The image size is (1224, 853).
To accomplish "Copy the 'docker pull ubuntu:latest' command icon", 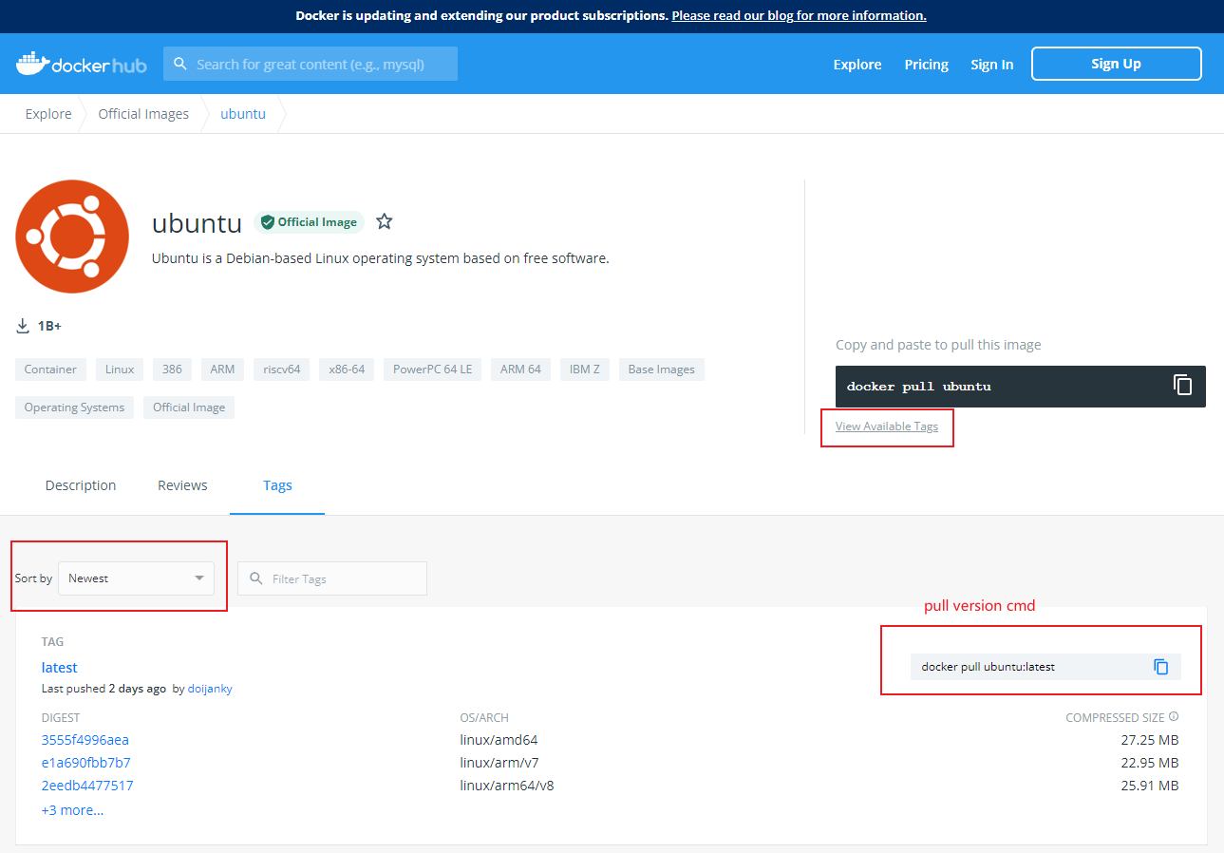I will [x=1160, y=666].
